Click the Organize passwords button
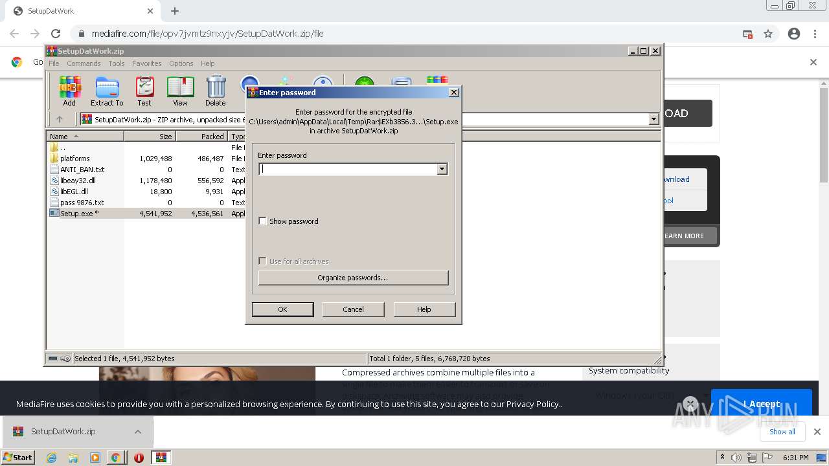Image resolution: width=829 pixels, height=466 pixels. (x=353, y=278)
